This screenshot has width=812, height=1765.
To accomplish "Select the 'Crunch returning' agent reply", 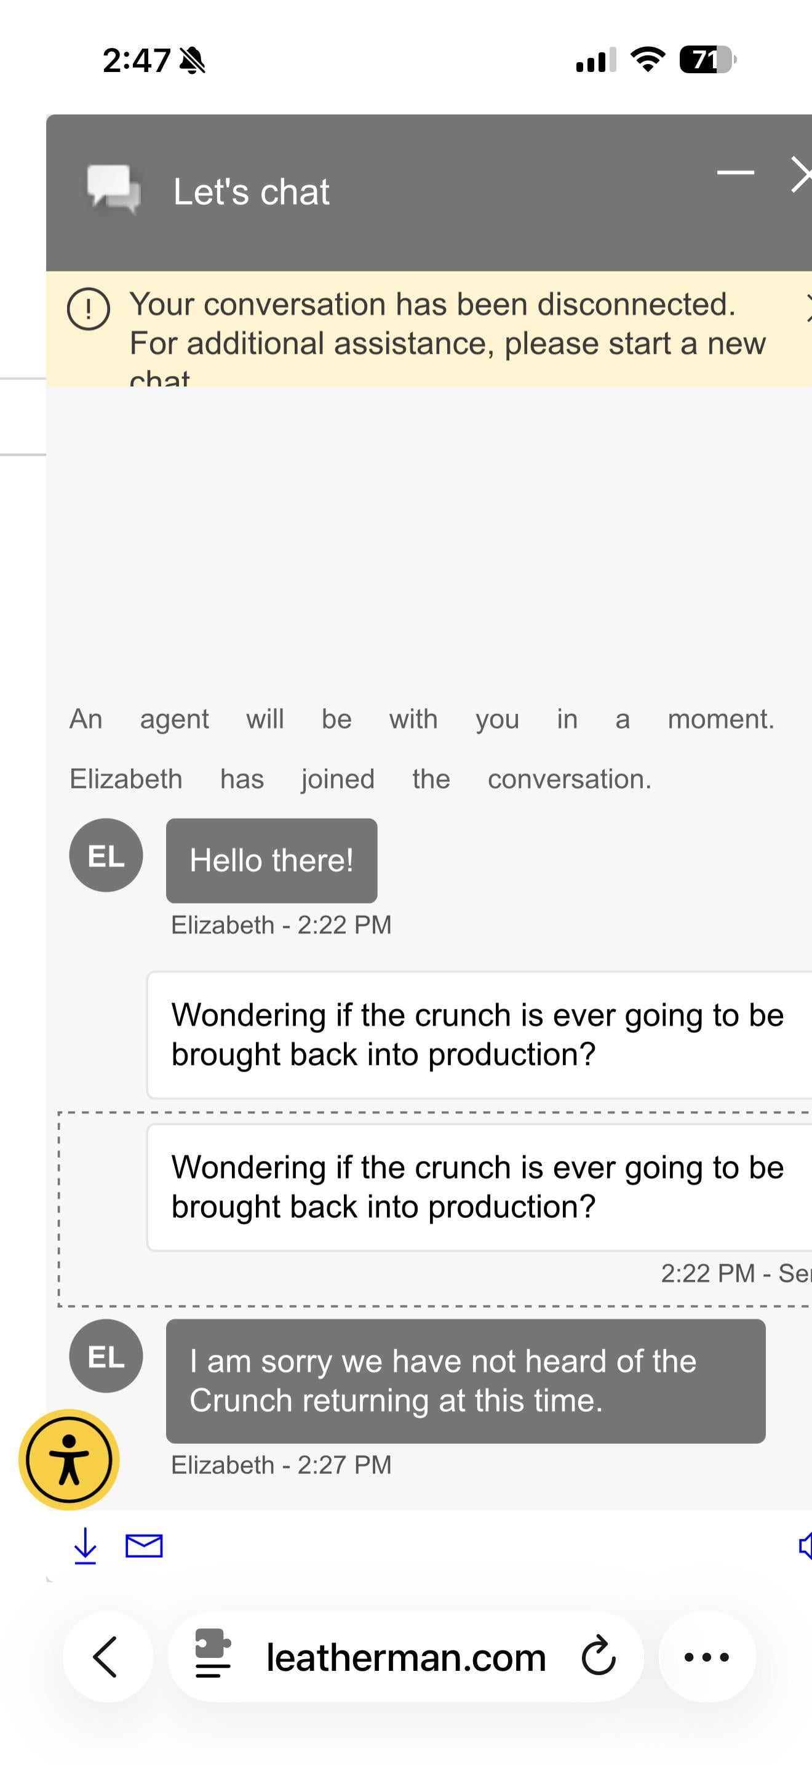I will point(466,1380).
